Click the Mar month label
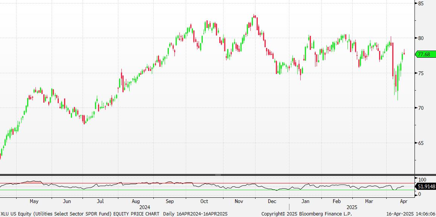 [x=369, y=201]
